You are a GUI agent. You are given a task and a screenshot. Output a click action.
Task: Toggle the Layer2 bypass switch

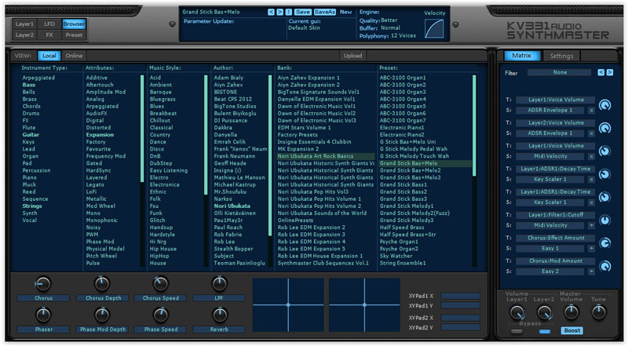click(543, 331)
